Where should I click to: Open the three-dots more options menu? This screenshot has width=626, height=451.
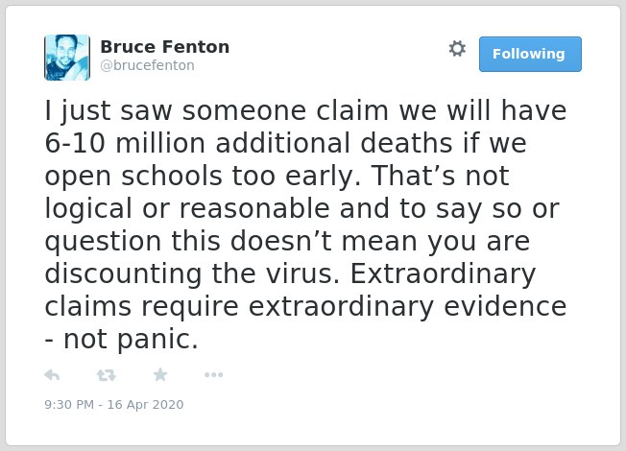(213, 375)
